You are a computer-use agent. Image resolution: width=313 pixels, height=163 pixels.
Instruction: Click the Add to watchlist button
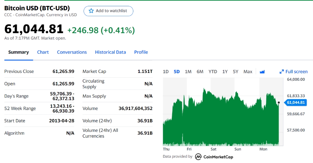pyautogui.click(x=108, y=11)
